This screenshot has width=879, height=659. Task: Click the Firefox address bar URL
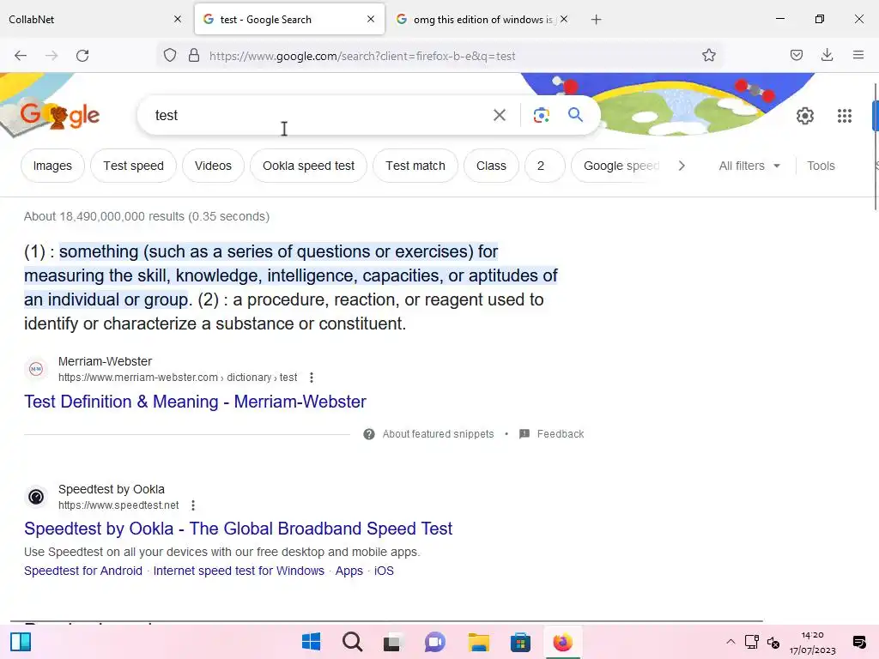[x=362, y=56]
